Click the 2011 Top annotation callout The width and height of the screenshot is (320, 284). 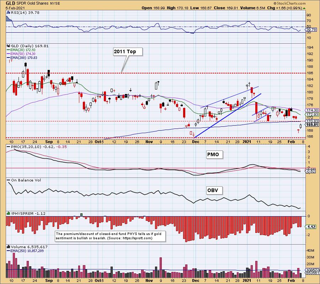point(128,52)
